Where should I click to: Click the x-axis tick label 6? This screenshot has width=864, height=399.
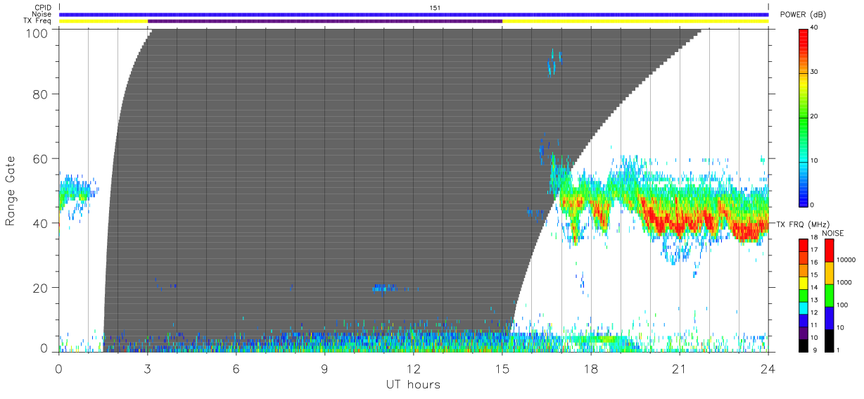[x=236, y=368]
